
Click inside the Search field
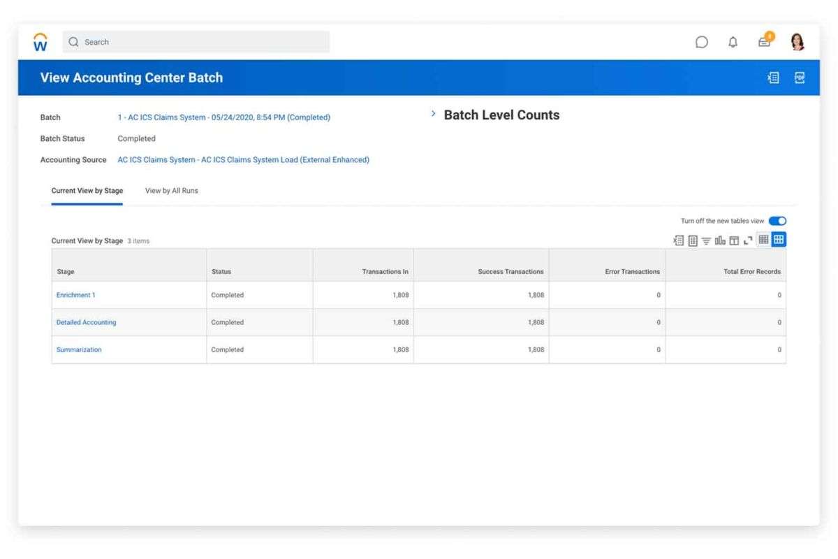196,42
